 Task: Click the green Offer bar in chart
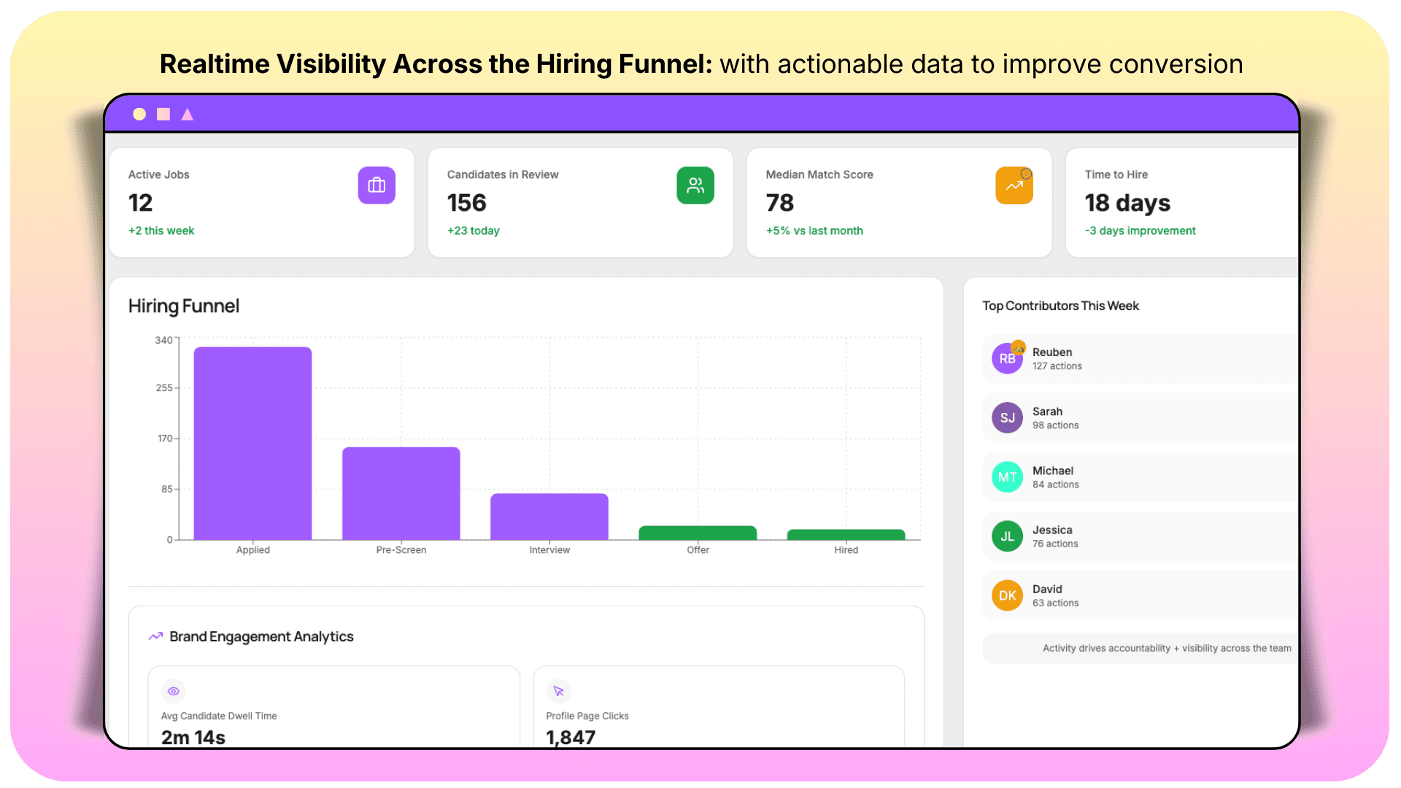(698, 533)
